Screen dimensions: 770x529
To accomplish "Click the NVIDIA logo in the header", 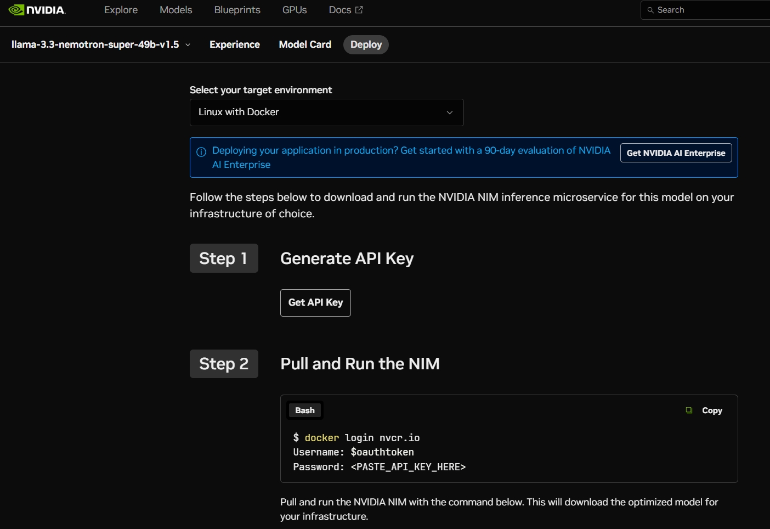I will tap(37, 10).
